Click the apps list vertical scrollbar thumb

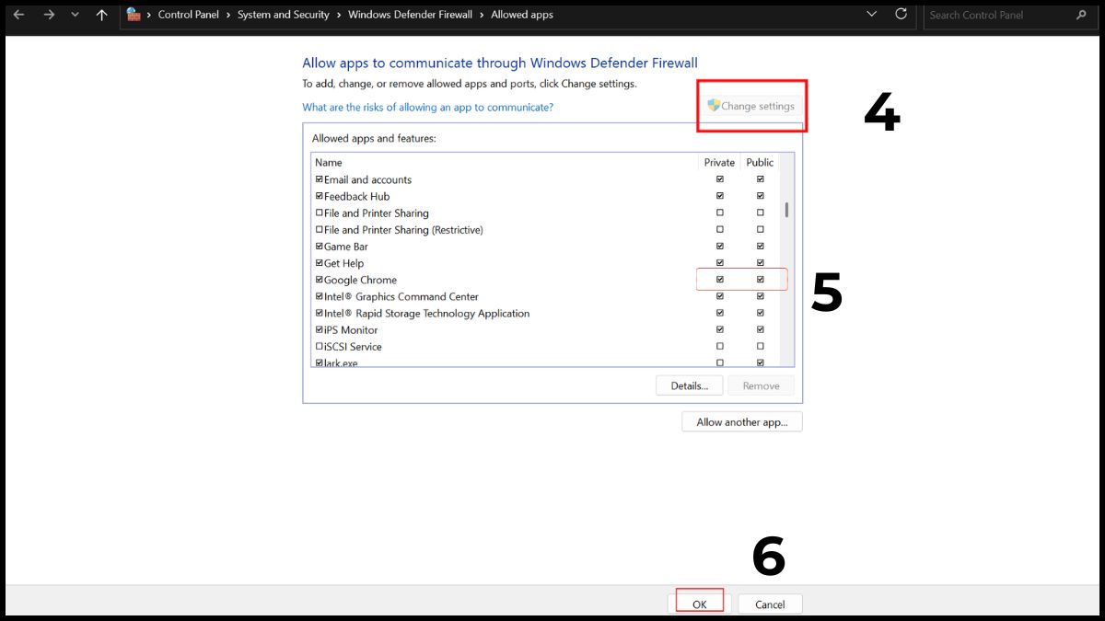[x=786, y=209]
